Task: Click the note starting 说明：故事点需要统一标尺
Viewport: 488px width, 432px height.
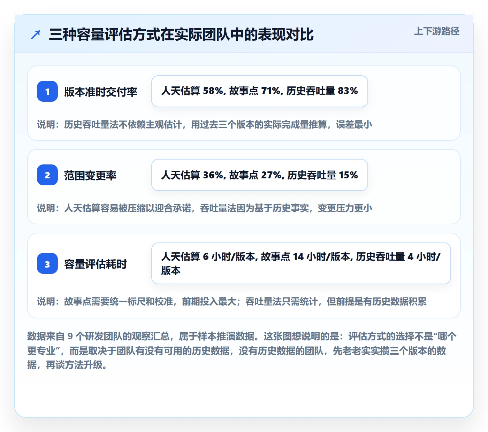Action: click(232, 301)
